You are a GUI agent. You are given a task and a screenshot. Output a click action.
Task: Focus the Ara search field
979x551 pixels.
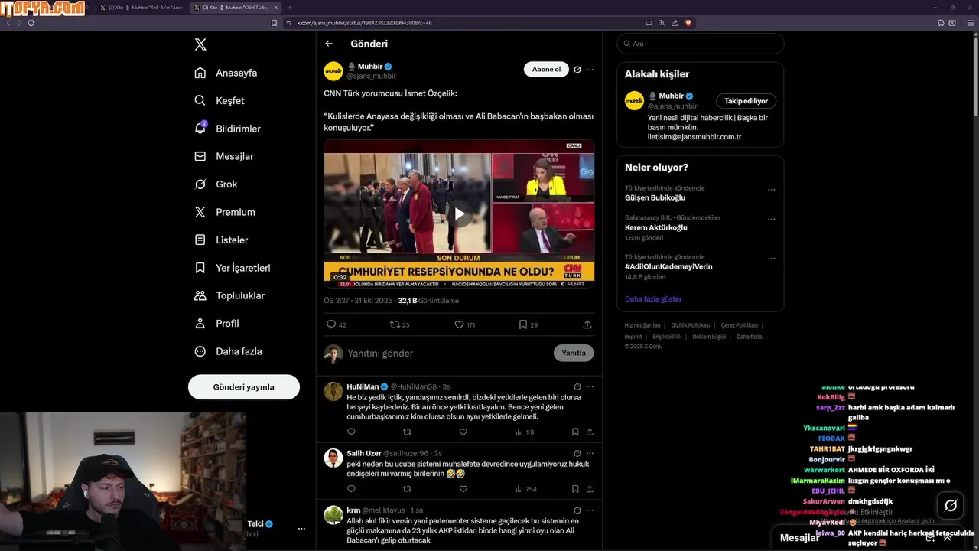click(701, 44)
